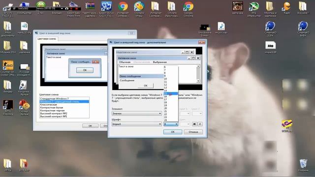
Task: Select the Shockwave 3.mov file
Action: [205, 30]
